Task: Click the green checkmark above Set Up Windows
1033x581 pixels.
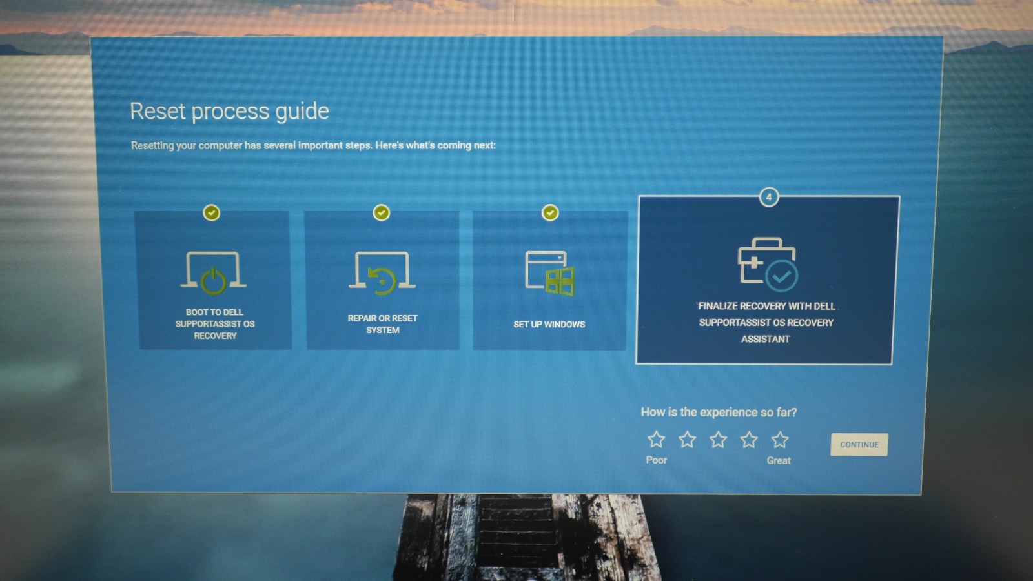Action: (x=550, y=212)
